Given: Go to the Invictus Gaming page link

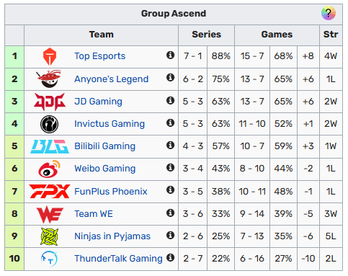Looking at the screenshot, I should (x=110, y=124).
